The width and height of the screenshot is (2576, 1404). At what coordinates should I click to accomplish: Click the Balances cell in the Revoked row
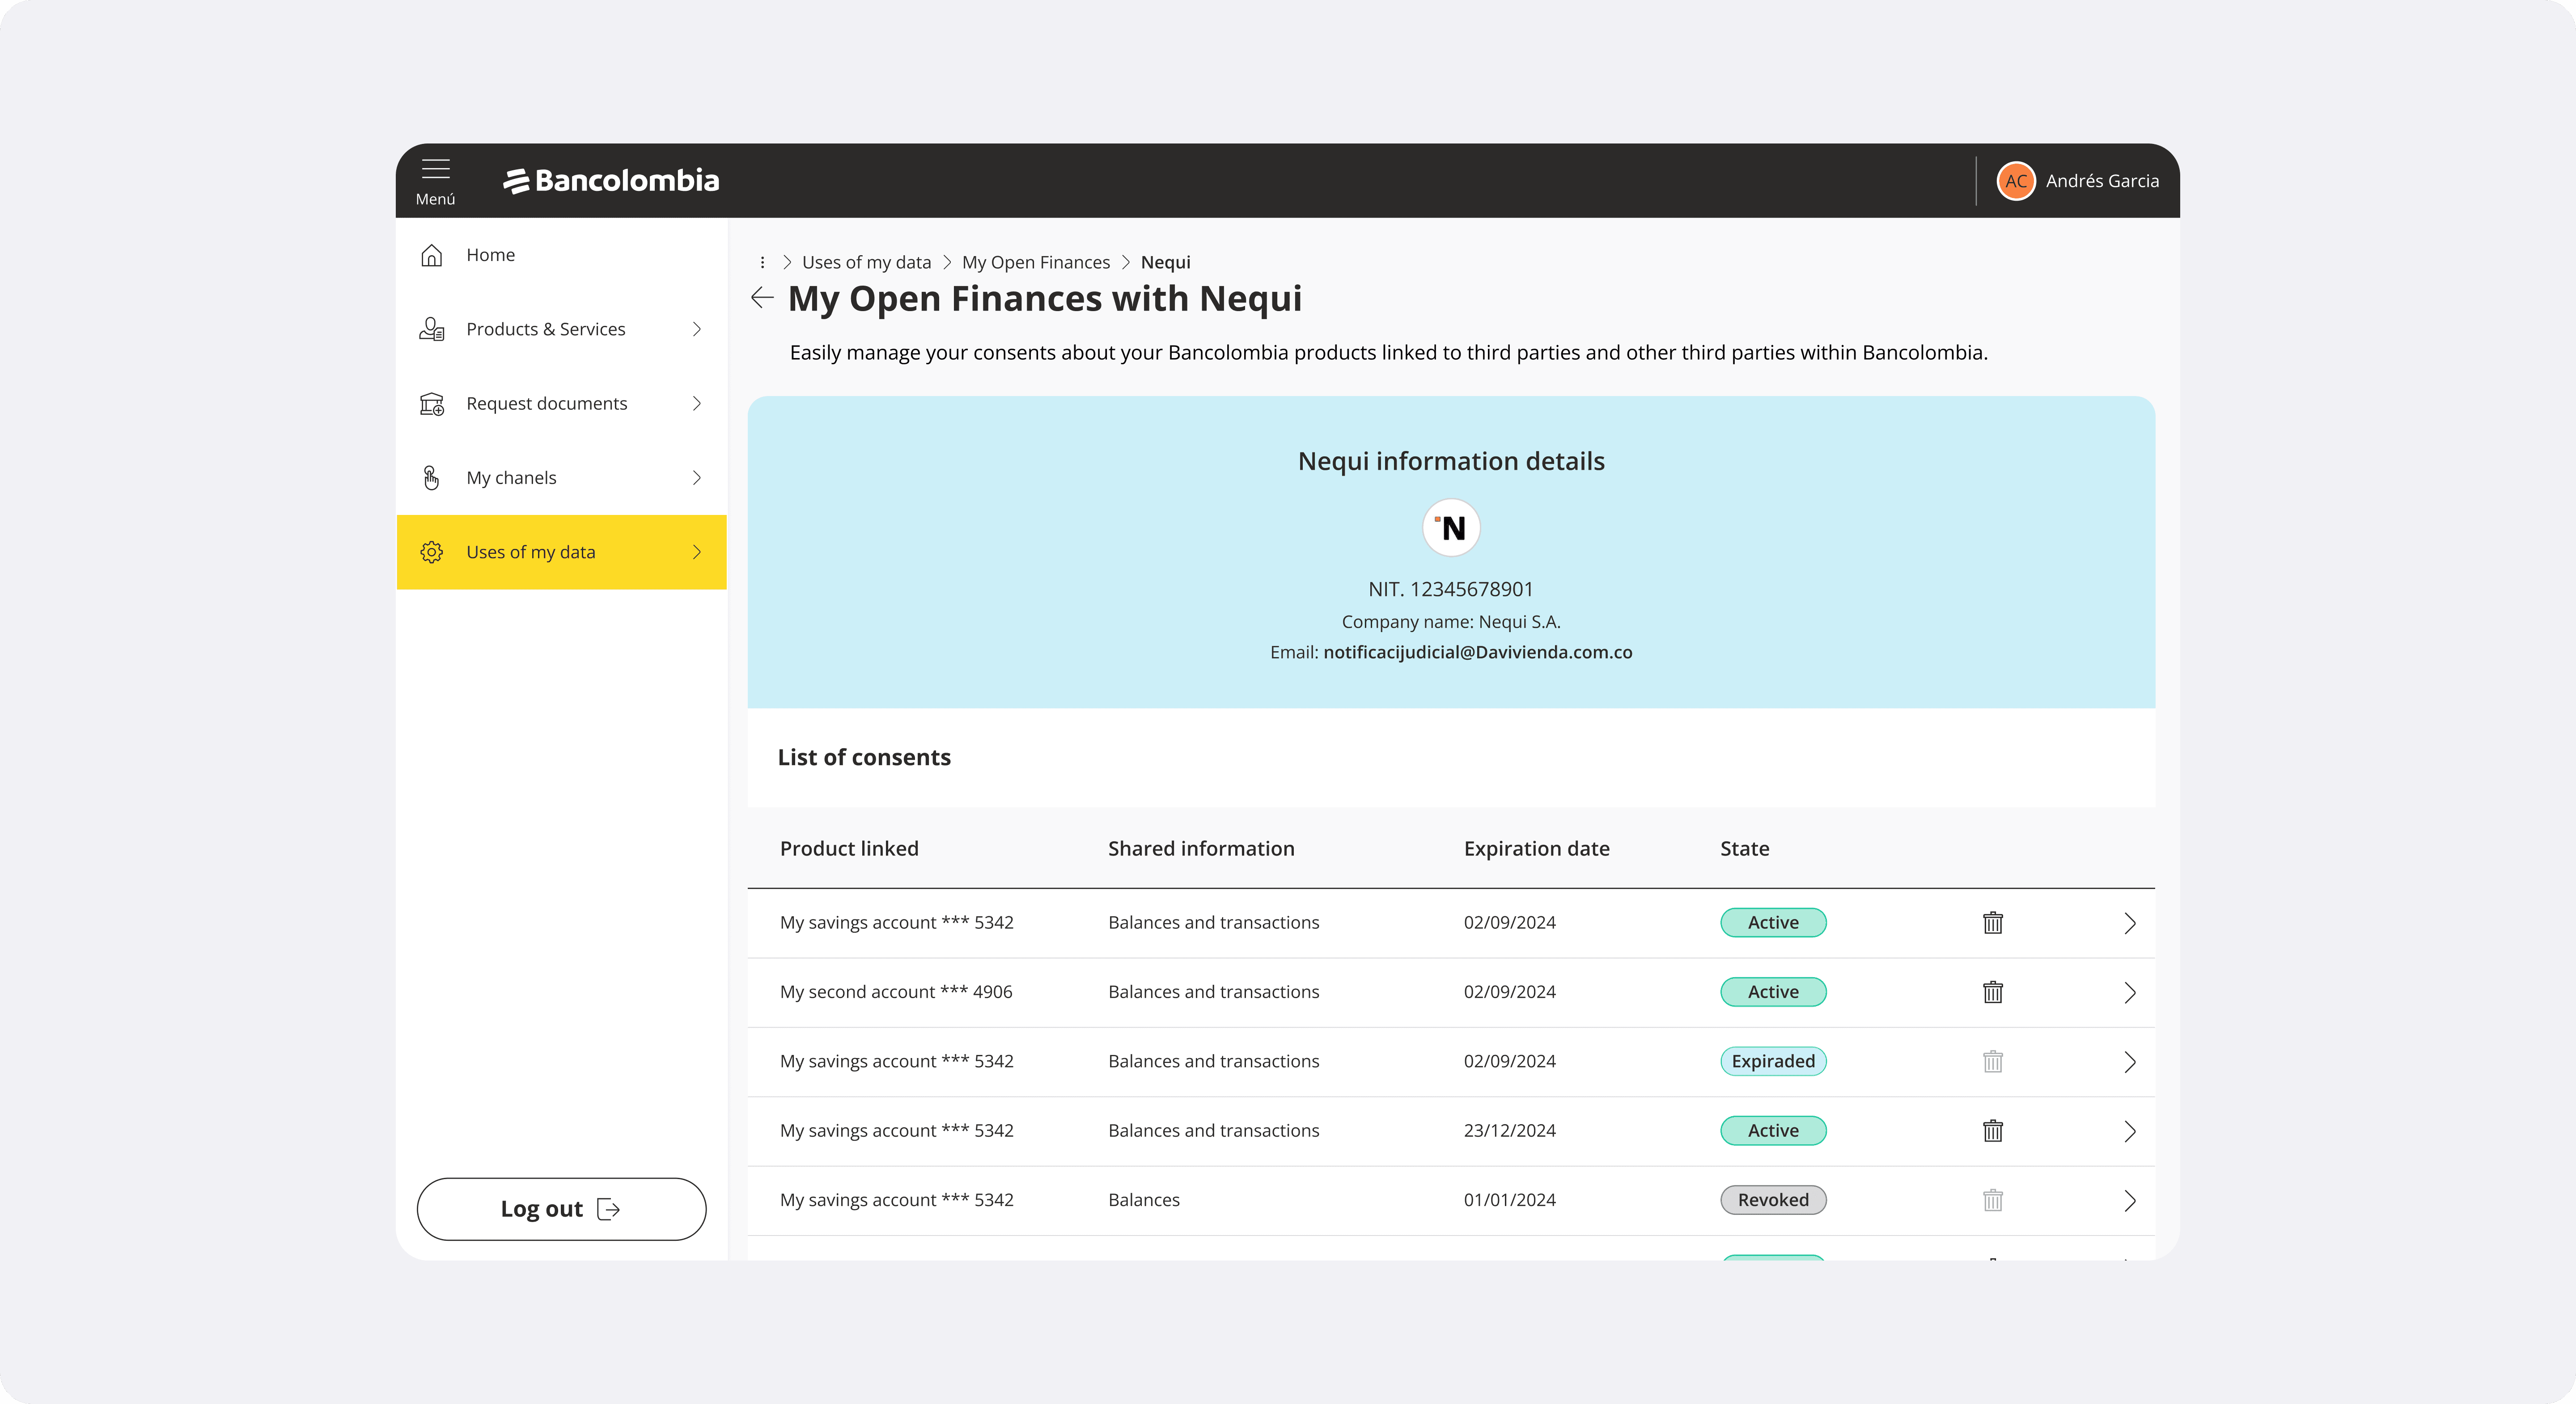(x=1144, y=1199)
